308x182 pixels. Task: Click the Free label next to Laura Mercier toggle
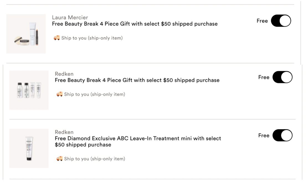click(262, 21)
